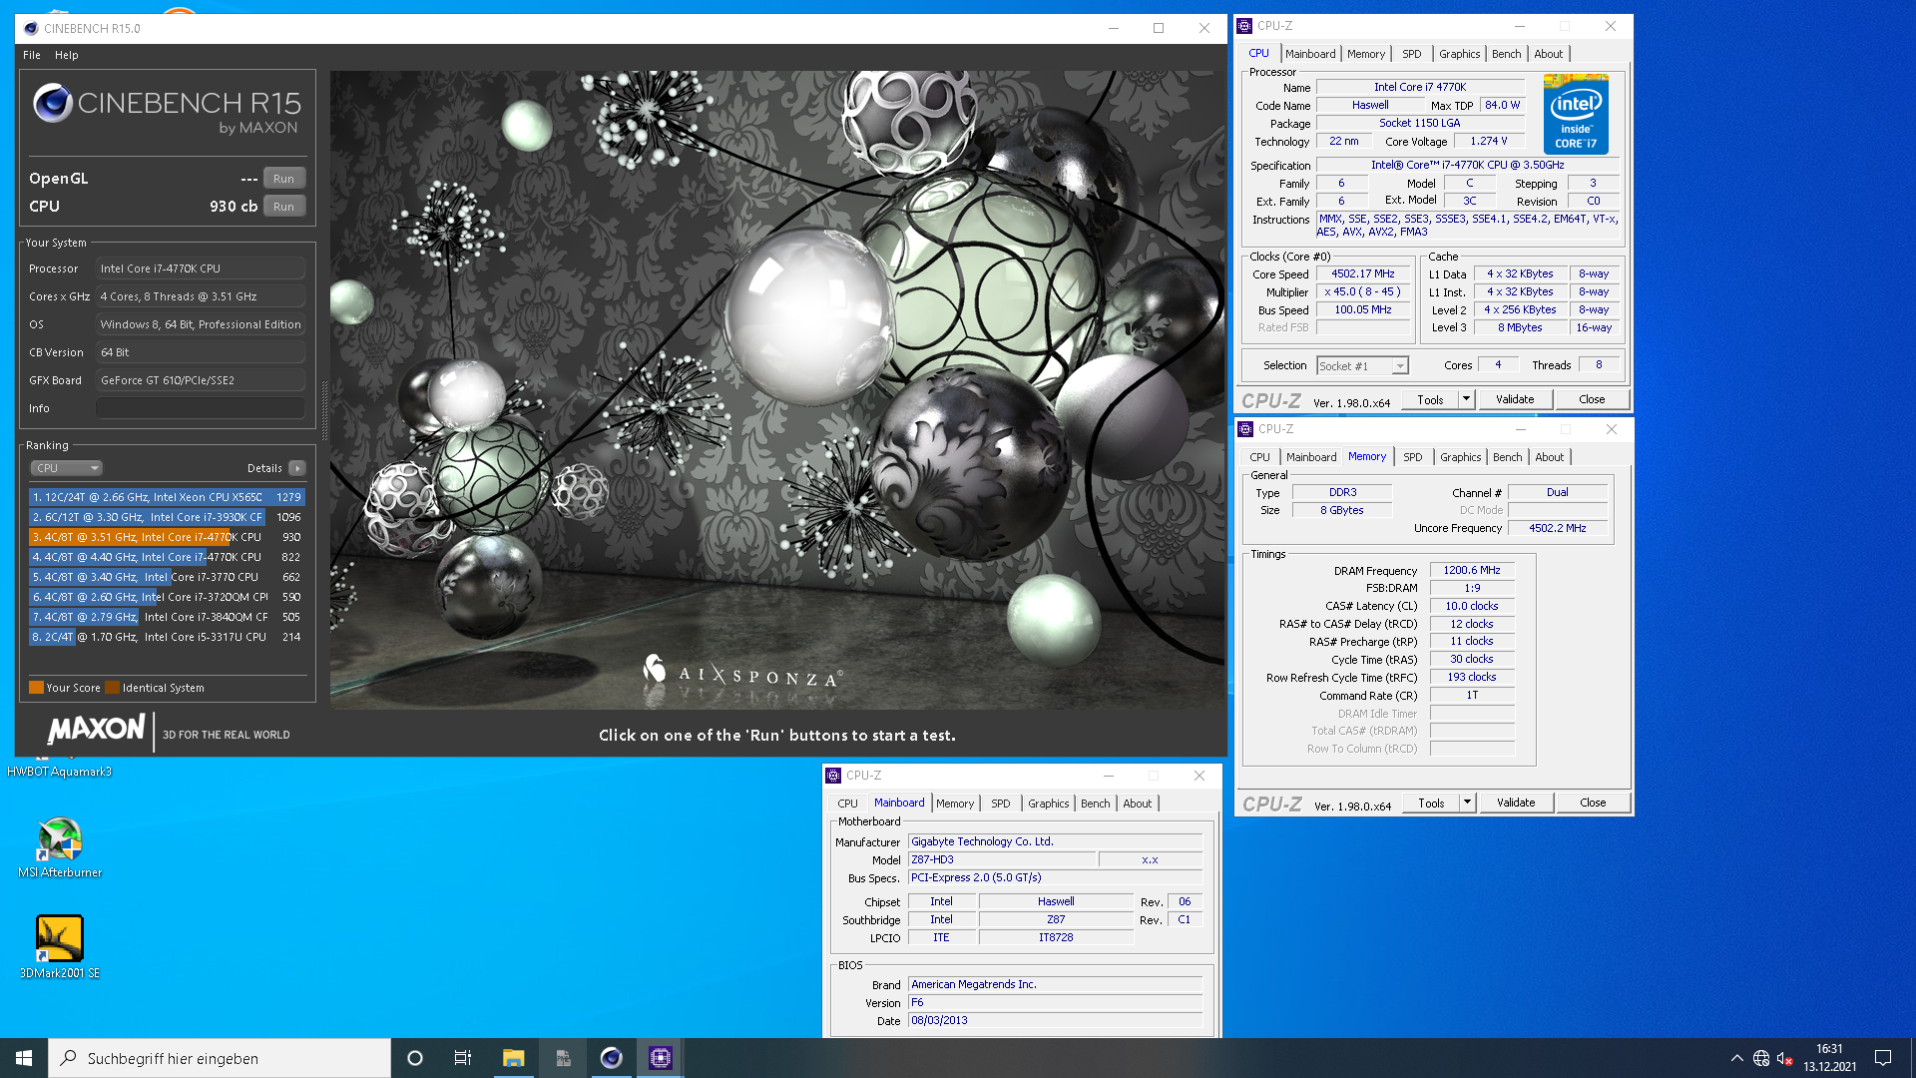Open Cortana circle icon in taskbar
Image resolution: width=1916 pixels, height=1078 pixels.
point(415,1058)
